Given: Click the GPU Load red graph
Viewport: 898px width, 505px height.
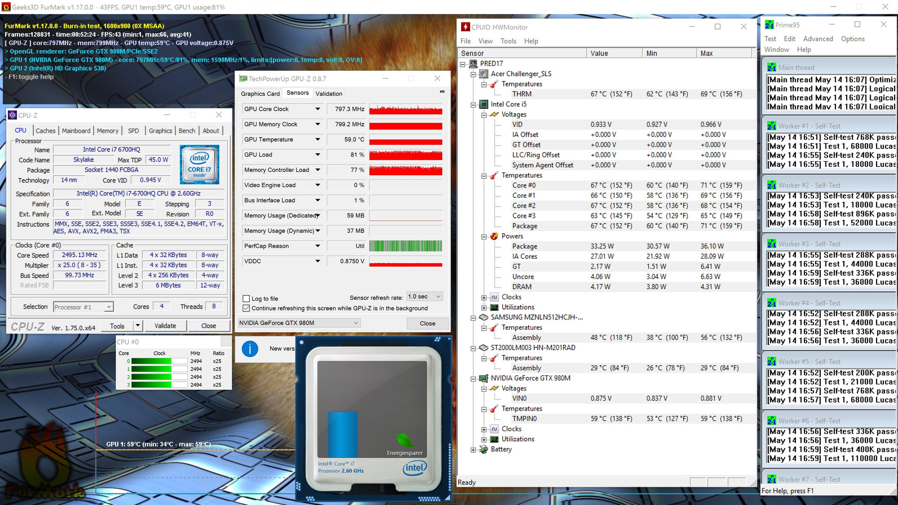Looking at the screenshot, I should click(x=406, y=155).
